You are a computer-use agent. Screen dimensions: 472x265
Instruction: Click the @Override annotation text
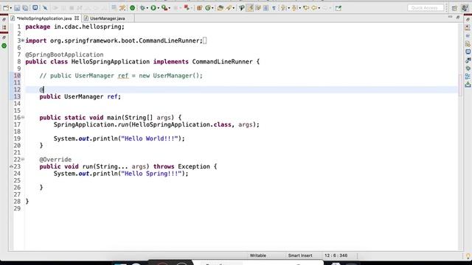coord(55,159)
